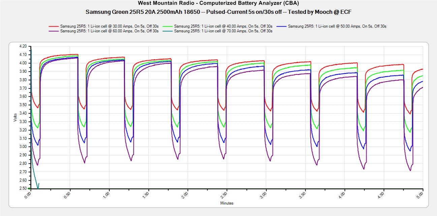437x216 pixels.
Task: Click the 4.20 tick label on Volts axis
Action: click(x=22, y=46)
